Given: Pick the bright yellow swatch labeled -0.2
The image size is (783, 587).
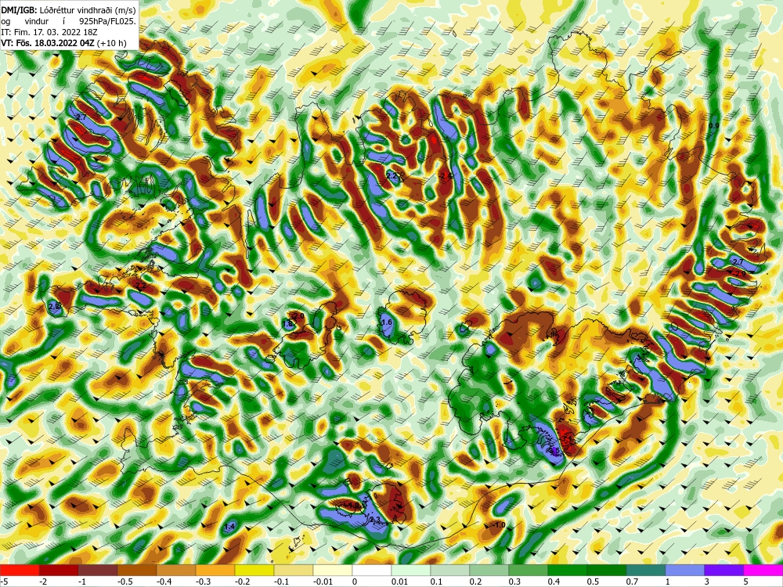Looking at the screenshot, I should pos(254,570).
